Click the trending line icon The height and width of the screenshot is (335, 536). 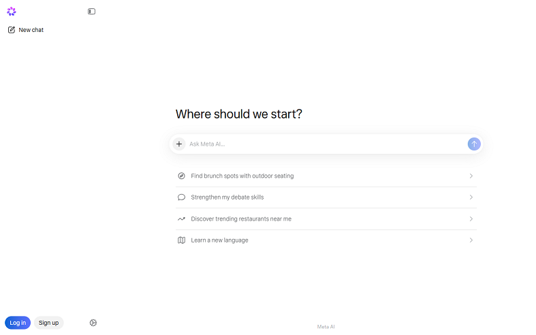click(182, 219)
